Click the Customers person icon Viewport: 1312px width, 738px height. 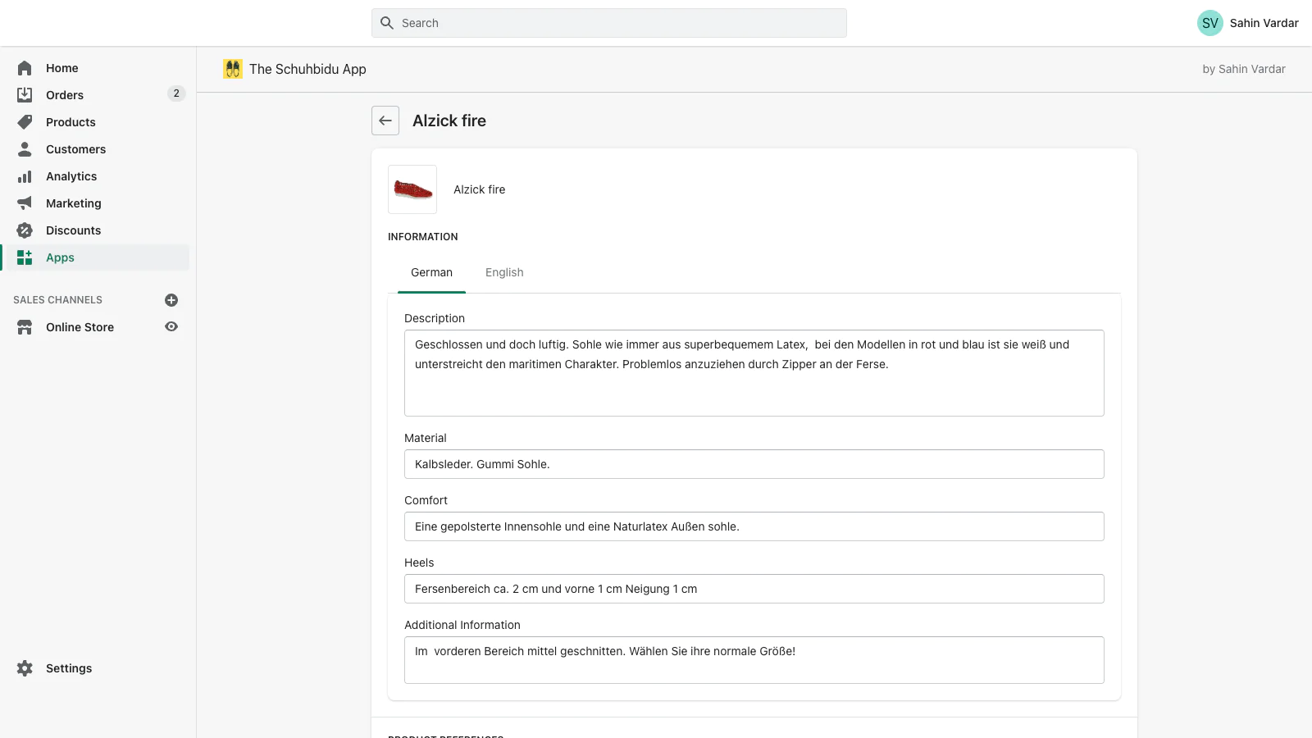[25, 149]
